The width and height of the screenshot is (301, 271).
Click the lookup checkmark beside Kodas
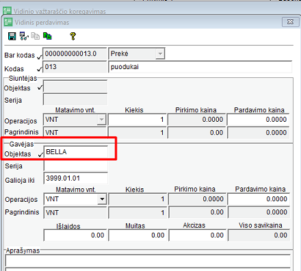point(40,69)
